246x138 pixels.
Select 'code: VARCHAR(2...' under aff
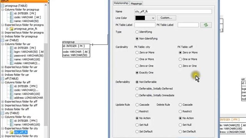26,90
